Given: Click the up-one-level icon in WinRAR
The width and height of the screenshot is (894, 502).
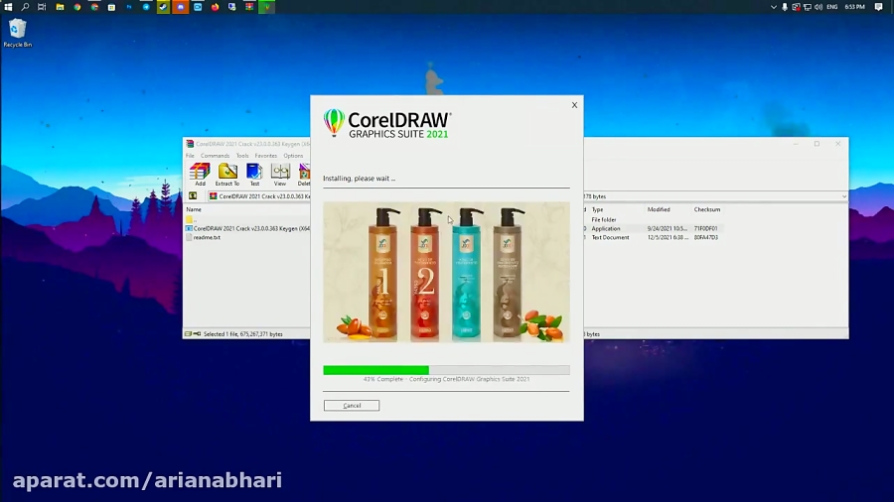Looking at the screenshot, I should tap(193, 195).
